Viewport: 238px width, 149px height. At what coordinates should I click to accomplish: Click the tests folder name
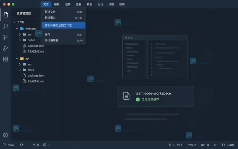[30, 70]
